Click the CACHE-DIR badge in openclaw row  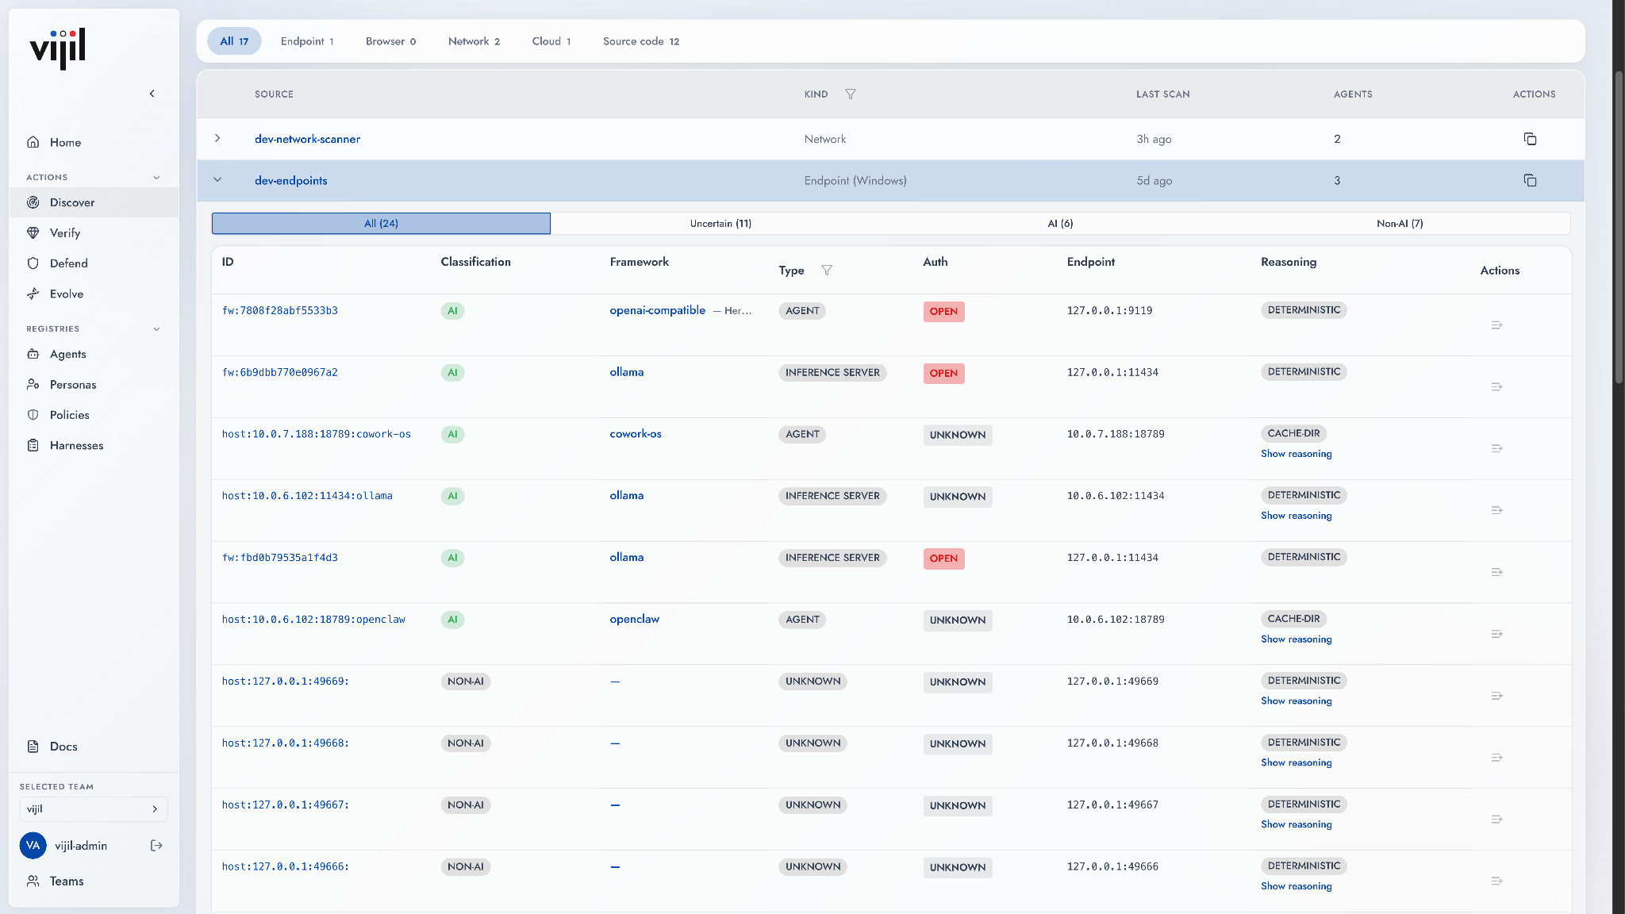[x=1293, y=619]
